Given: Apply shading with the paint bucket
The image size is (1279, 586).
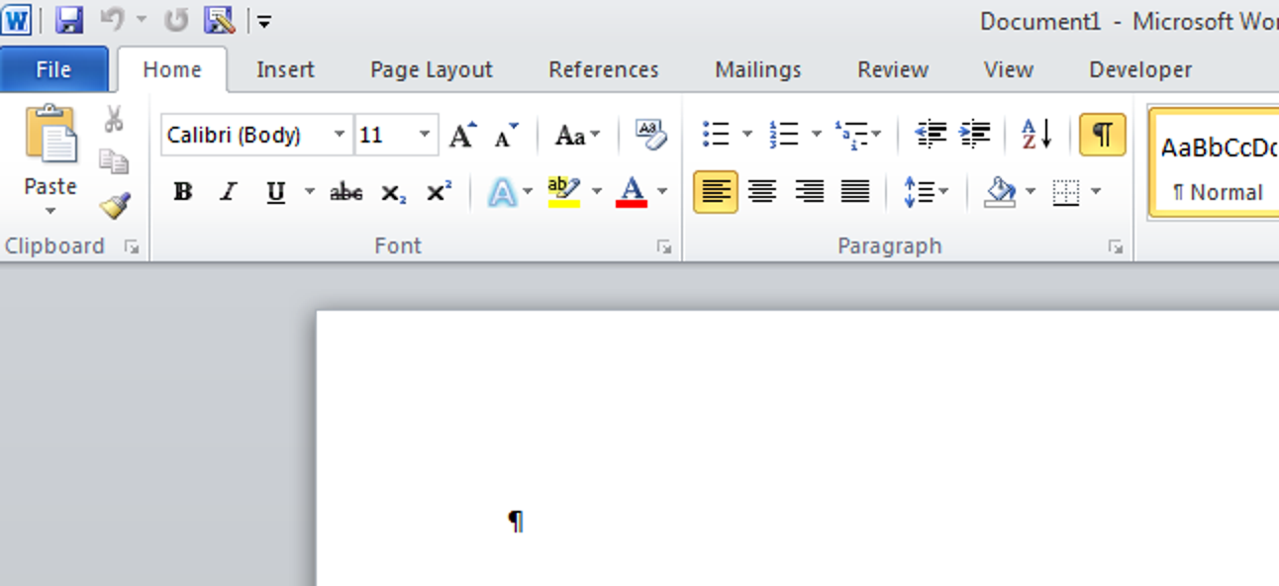Looking at the screenshot, I should click(x=1000, y=191).
